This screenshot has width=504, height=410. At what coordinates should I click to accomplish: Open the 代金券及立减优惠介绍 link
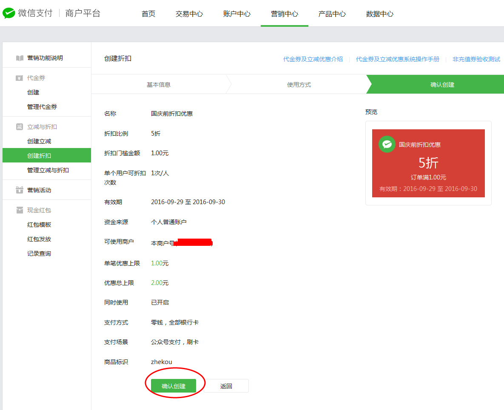click(313, 59)
